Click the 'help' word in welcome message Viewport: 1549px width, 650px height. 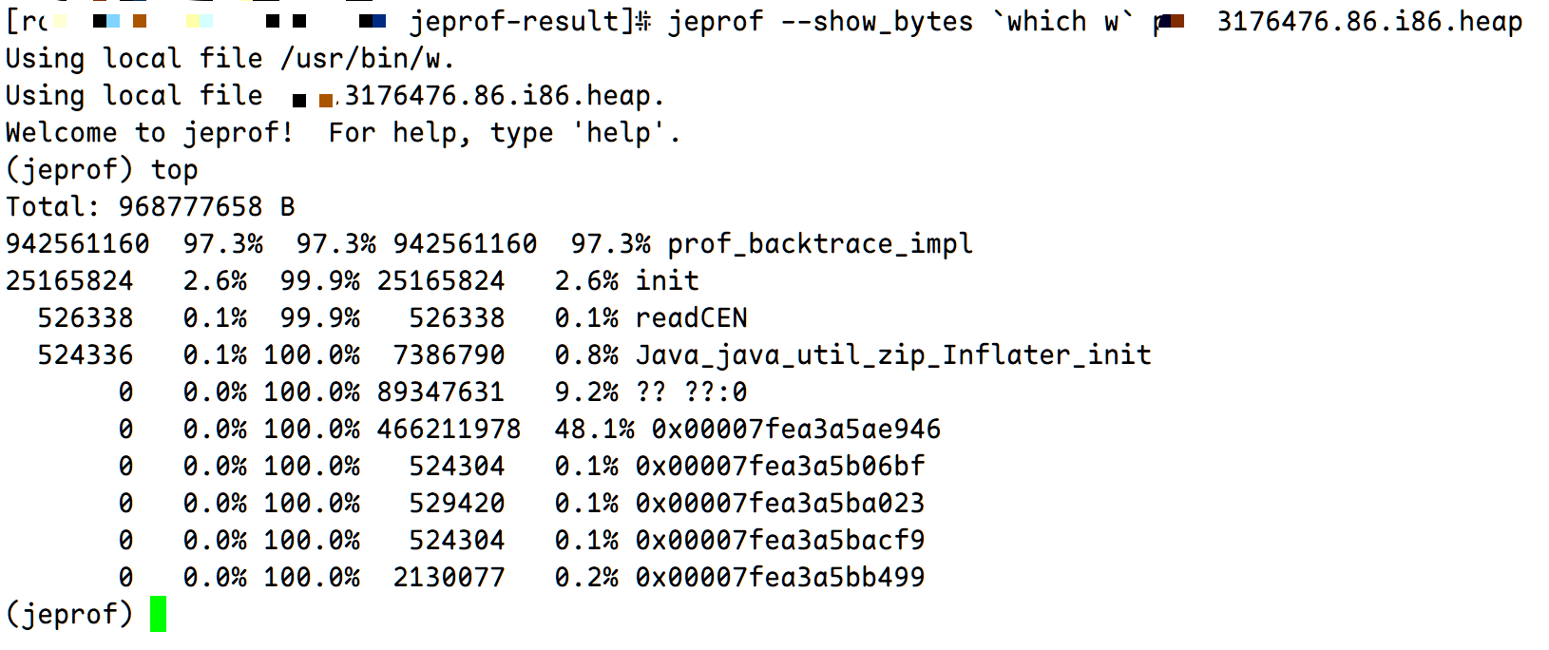click(x=619, y=133)
